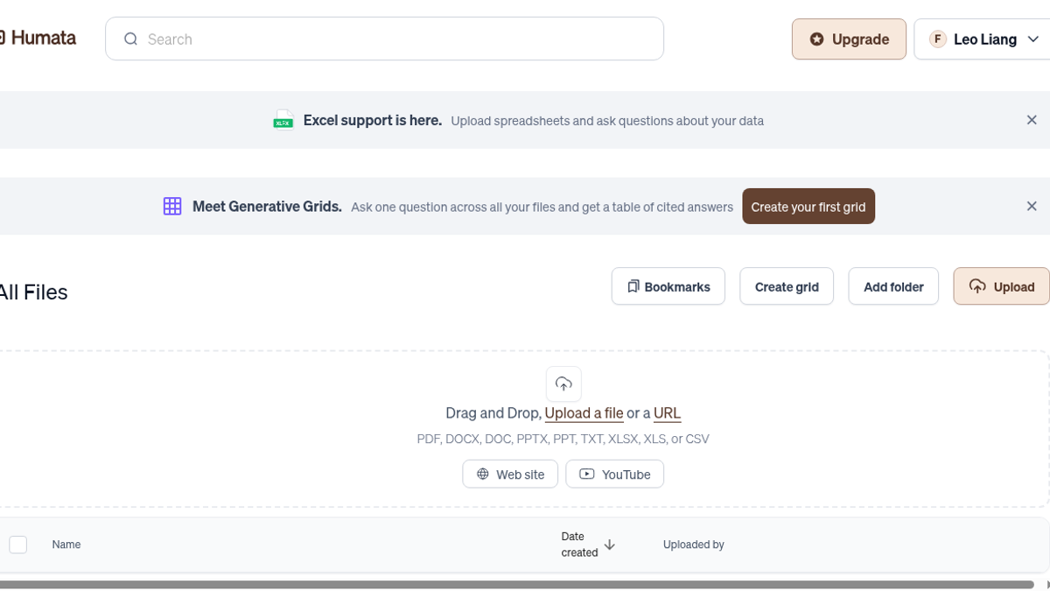The image size is (1050, 591).
Task: Dismiss the Excel support banner
Action: coord(1032,120)
